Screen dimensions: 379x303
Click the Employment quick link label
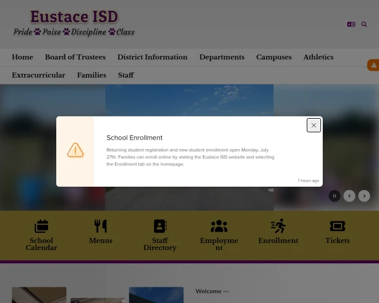coord(219,244)
